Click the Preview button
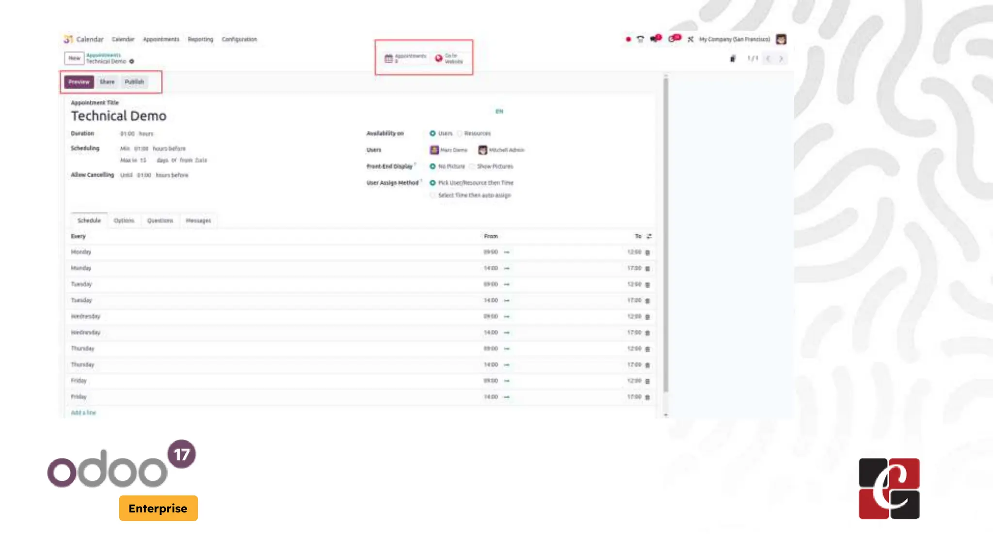This screenshot has width=993, height=559. coord(79,82)
